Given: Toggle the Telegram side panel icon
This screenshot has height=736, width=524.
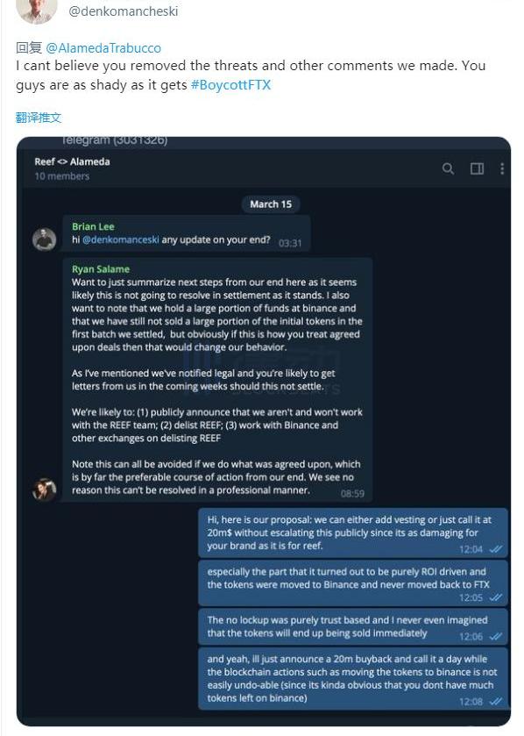Looking at the screenshot, I should coord(477,168).
